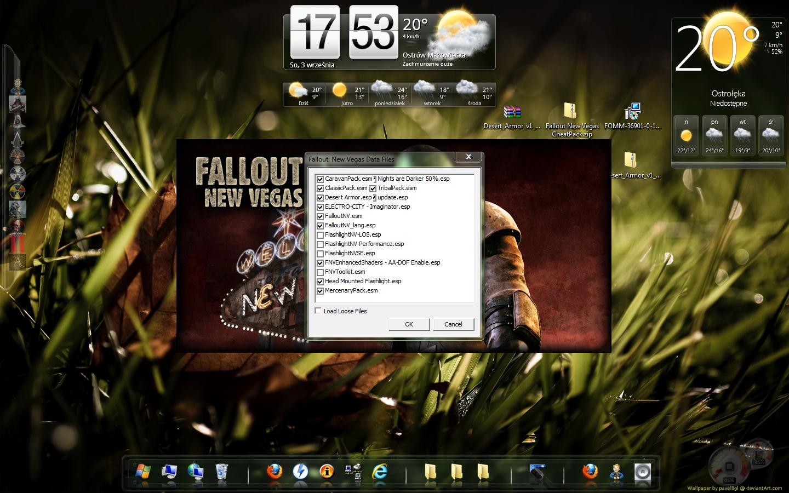Open the network connections icon in dock

point(353,471)
